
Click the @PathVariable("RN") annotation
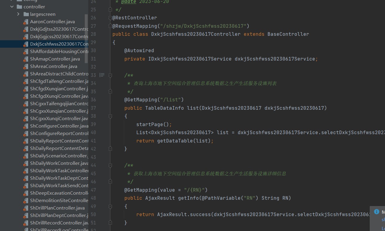(x=230, y=198)
